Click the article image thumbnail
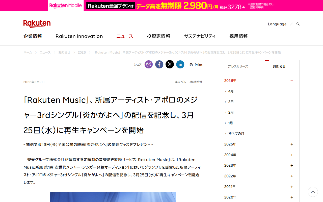The height and width of the screenshot is (202, 323). 113,197
